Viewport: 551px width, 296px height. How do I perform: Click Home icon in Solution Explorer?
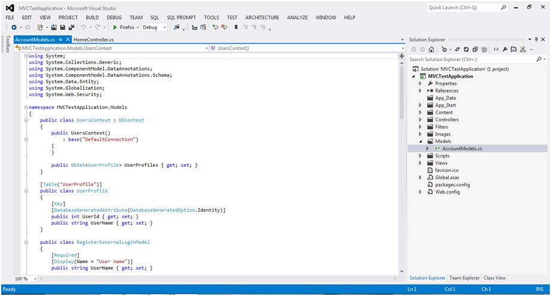[431, 50]
